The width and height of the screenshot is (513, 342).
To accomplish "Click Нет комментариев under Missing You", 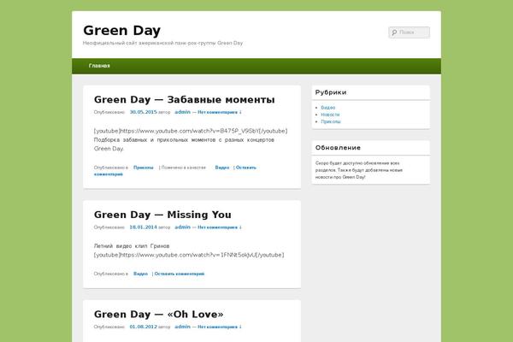I will [220, 227].
